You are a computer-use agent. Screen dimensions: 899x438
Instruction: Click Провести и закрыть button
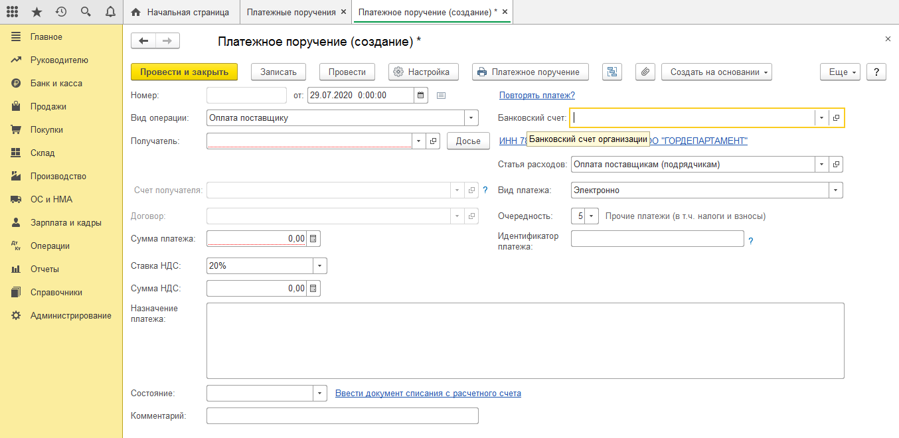coord(184,72)
